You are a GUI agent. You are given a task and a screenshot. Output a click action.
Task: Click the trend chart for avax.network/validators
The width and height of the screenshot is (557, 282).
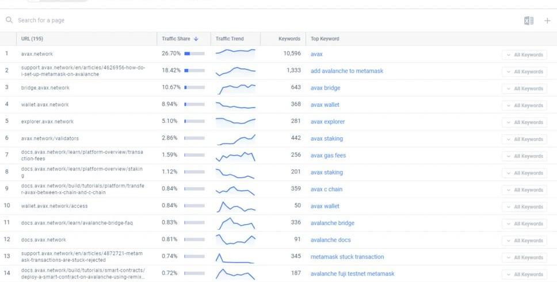pos(235,139)
